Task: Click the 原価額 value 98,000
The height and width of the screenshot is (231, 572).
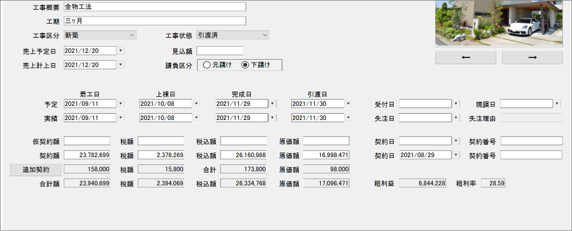Action: click(326, 170)
